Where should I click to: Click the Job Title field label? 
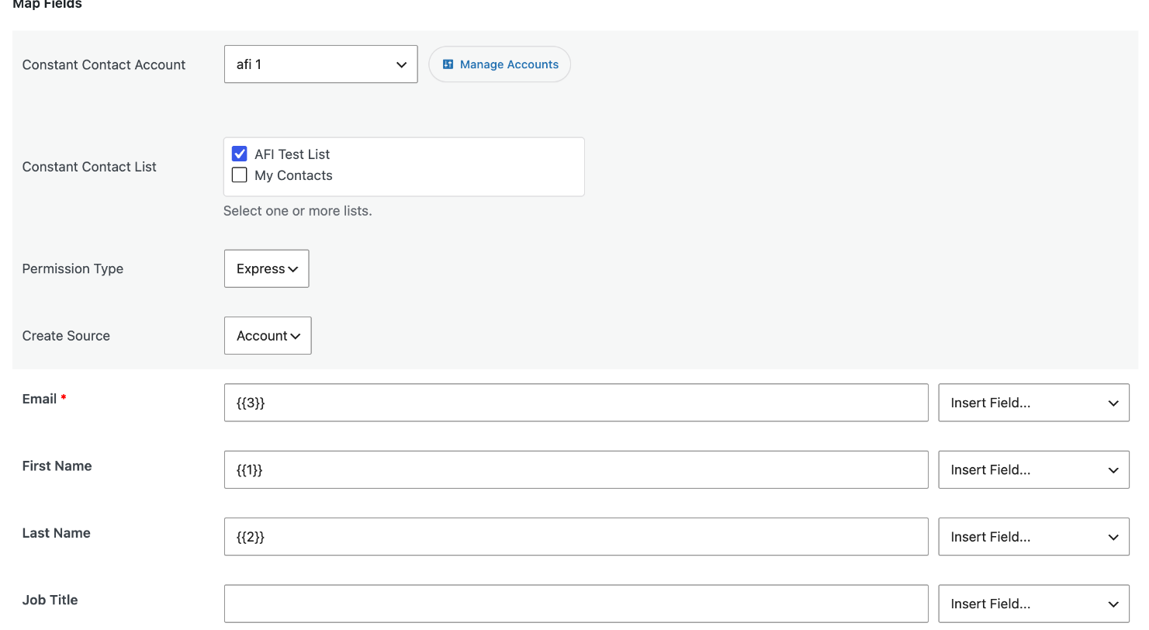click(x=50, y=600)
